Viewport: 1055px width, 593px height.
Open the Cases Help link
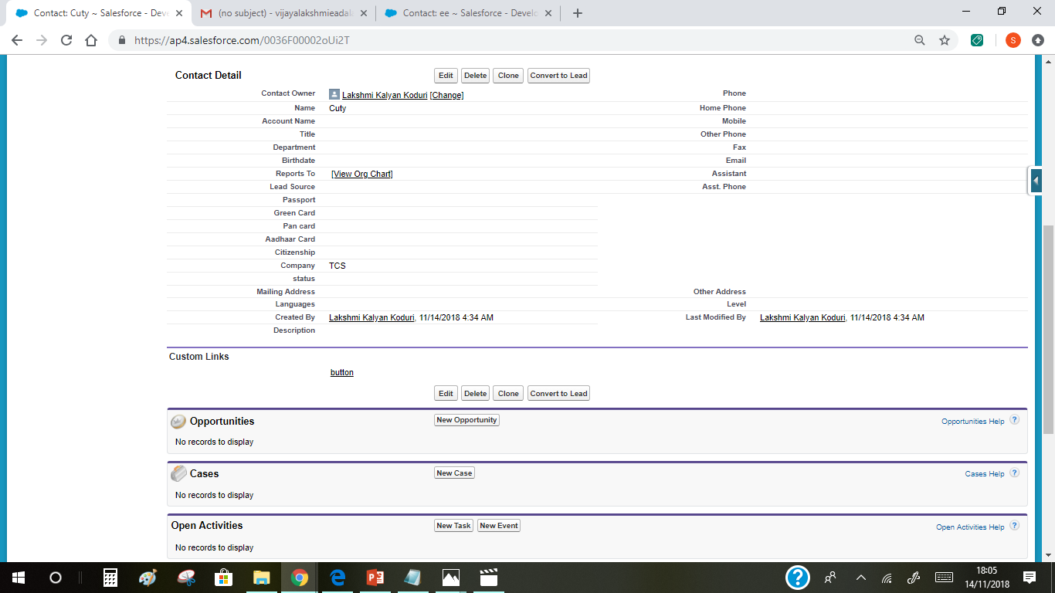pos(985,474)
